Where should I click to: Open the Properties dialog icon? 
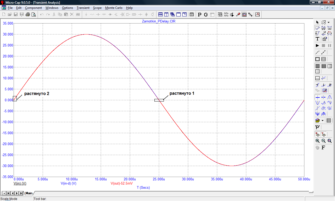click(325, 39)
